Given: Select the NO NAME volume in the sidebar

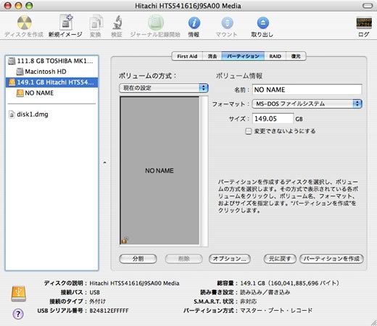Looking at the screenshot, I should (x=51, y=93).
